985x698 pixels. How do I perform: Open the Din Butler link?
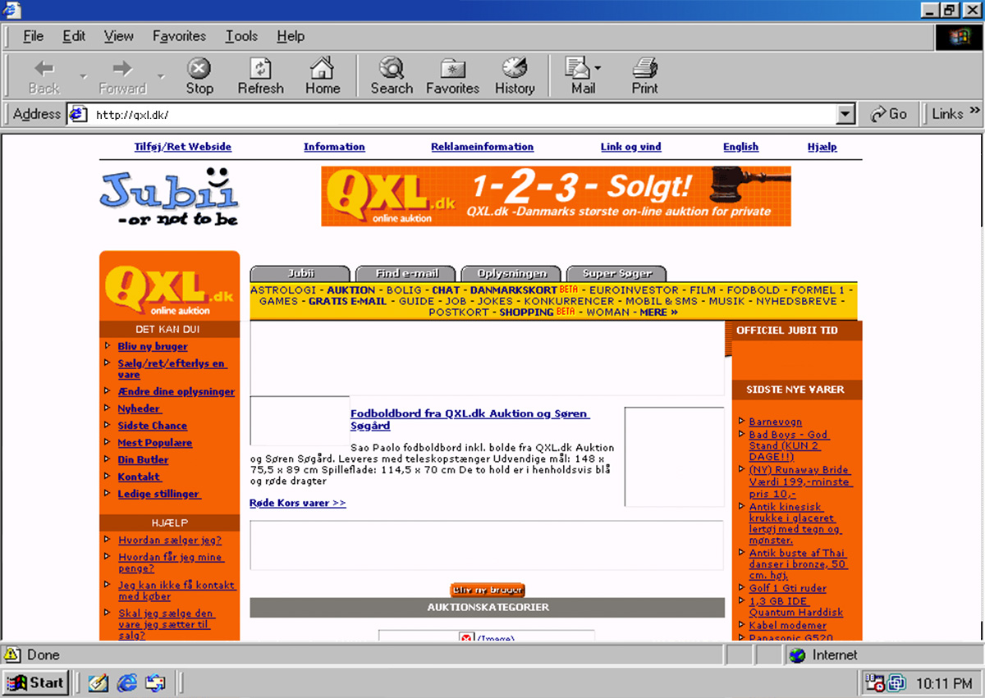tap(143, 460)
